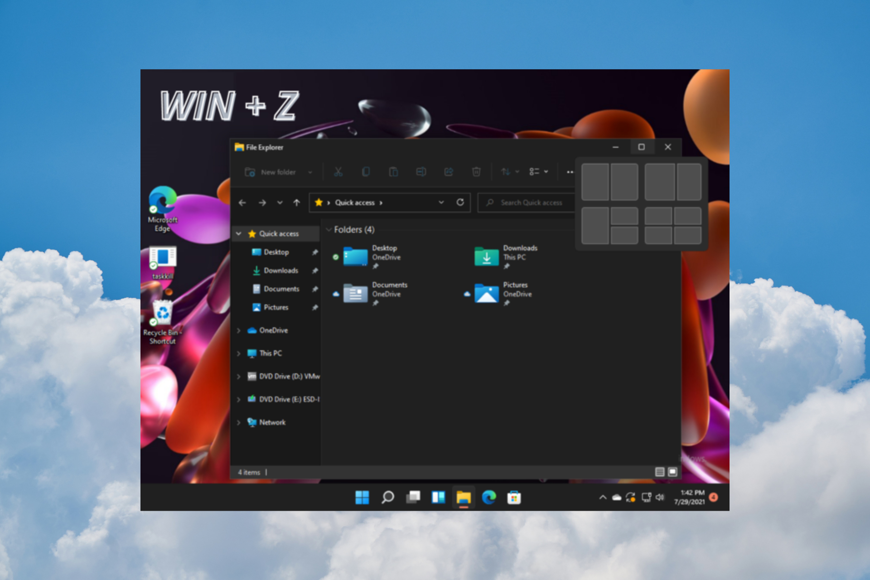Choose top-left quadrant of four-grid snap layout
Viewport: 870px width, 580px height.
pos(658,216)
